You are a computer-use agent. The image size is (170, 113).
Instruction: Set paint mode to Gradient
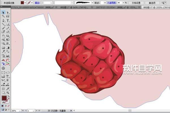coord(5,106)
